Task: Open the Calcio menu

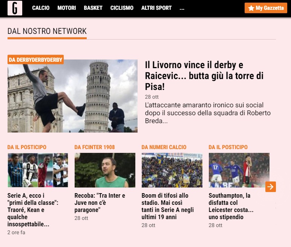Action: tap(41, 8)
